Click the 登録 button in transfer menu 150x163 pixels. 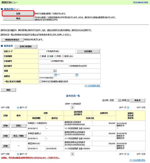pos(18,14)
